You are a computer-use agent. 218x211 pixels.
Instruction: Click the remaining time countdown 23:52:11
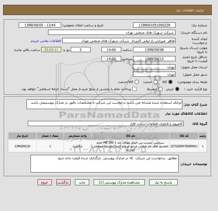pyautogui.click(x=51, y=50)
